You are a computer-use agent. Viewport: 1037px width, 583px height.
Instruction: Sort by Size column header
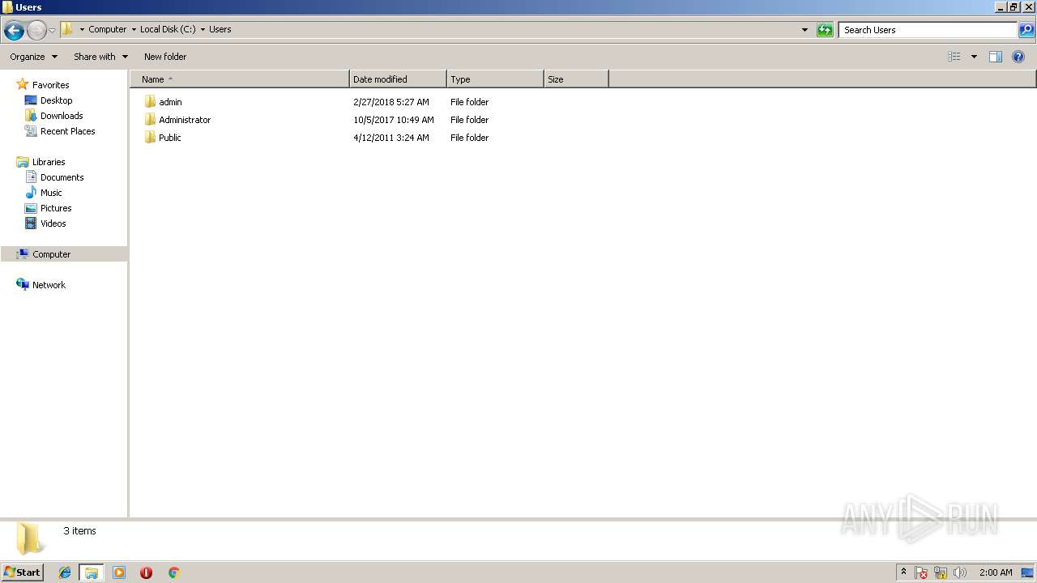(x=576, y=79)
